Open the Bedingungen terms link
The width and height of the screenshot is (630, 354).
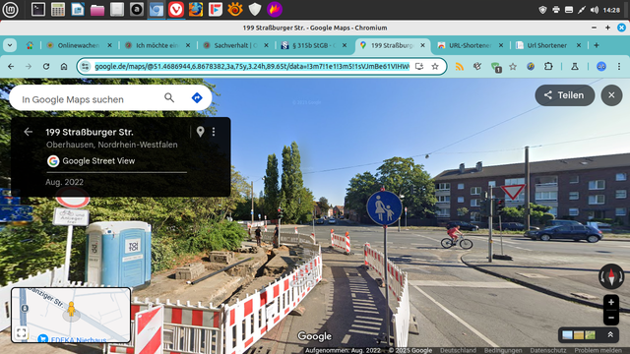[503, 350]
